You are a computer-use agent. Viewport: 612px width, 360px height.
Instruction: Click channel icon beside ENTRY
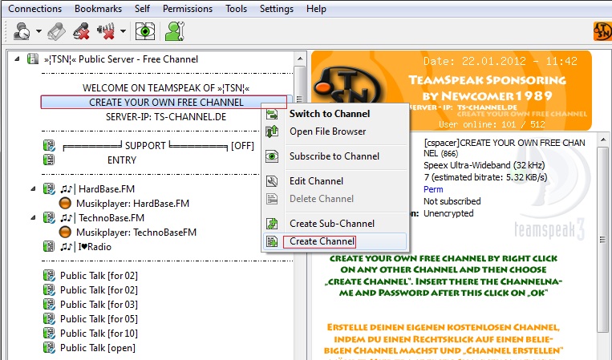pyautogui.click(x=49, y=160)
